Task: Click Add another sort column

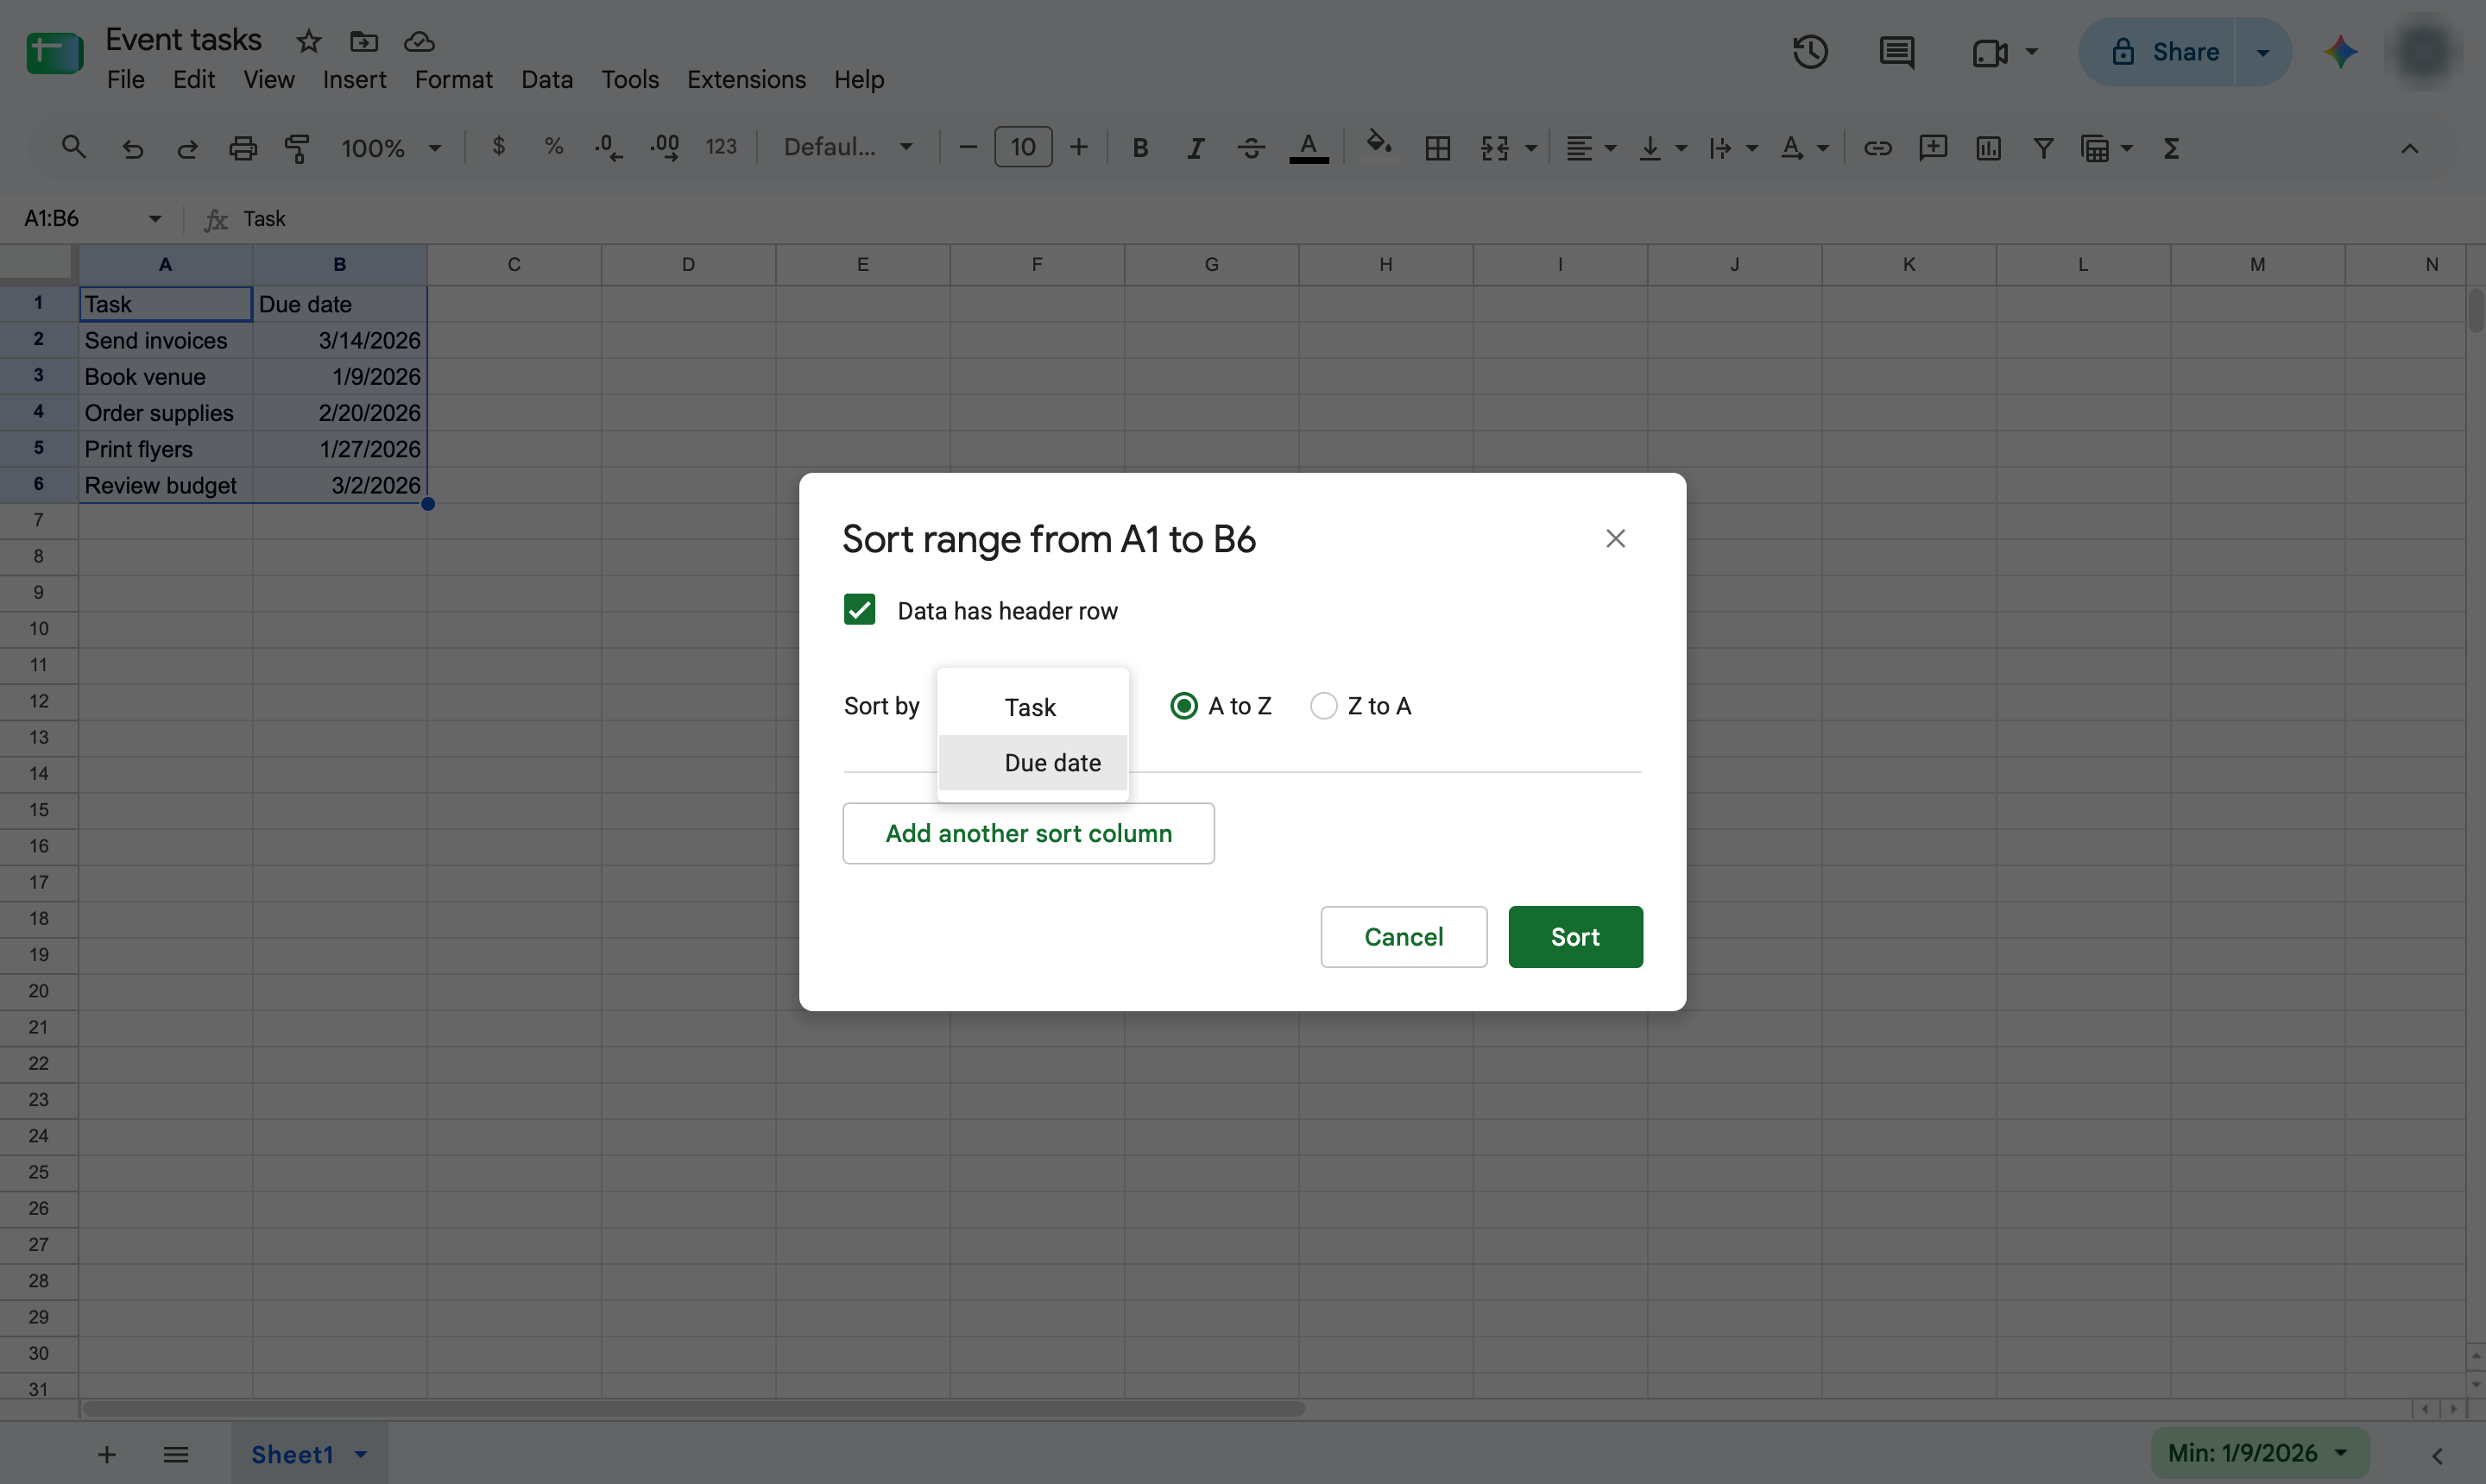Action: pos(1028,833)
